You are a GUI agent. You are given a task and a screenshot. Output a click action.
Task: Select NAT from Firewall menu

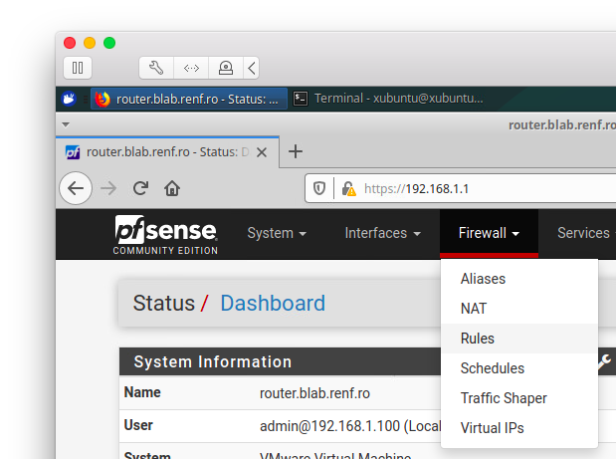519,309
